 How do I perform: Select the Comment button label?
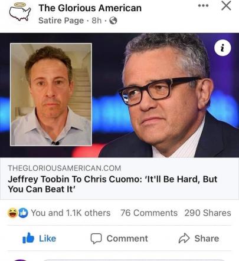[127, 239]
